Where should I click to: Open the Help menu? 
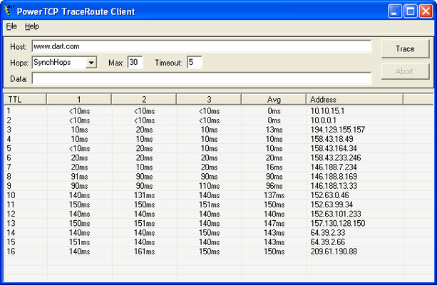32,26
